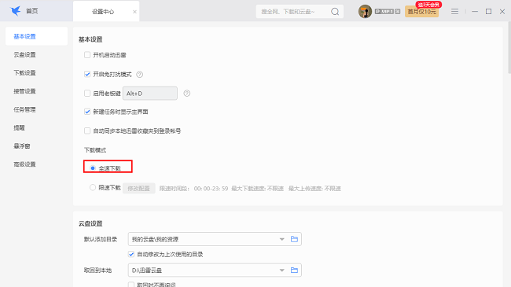Click the Xunlei bird logo icon

click(x=15, y=11)
